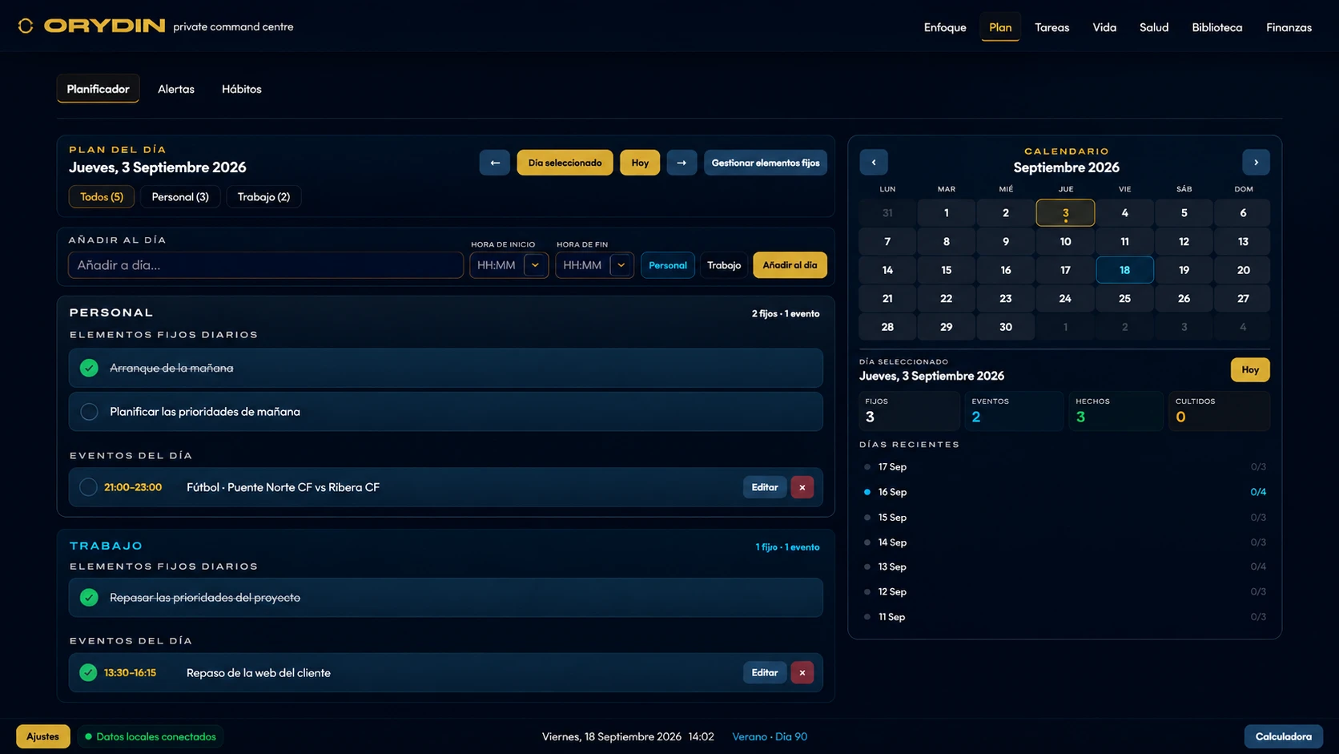The width and height of the screenshot is (1339, 754).
Task: Mark Arranque de la mañana as undone
Action: [x=89, y=368]
